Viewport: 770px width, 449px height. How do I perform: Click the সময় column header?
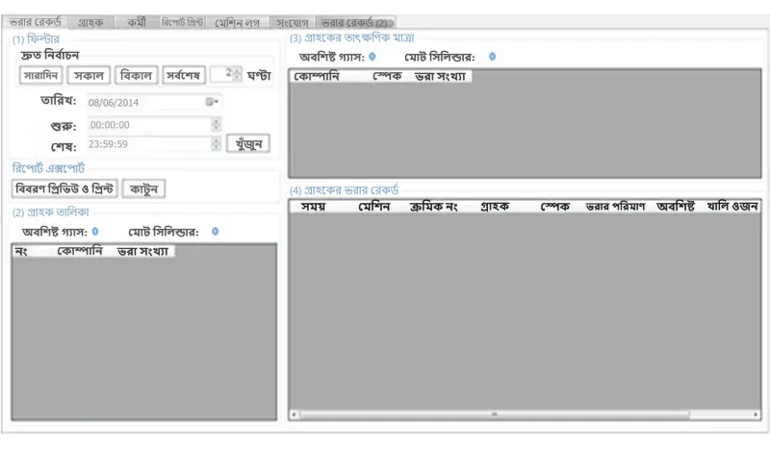(x=314, y=207)
